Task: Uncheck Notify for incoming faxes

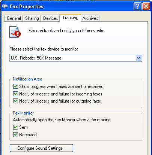Action: click(x=15, y=94)
